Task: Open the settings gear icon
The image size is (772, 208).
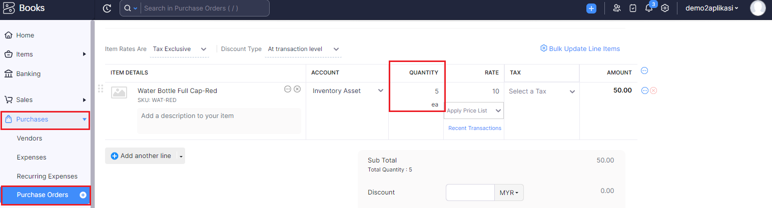Action: (665, 8)
